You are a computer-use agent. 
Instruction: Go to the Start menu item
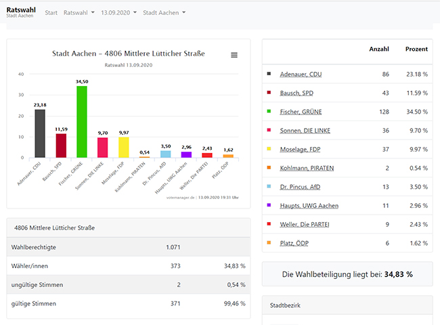51,13
